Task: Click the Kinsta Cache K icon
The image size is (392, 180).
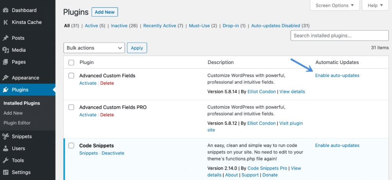Action: point(6,22)
